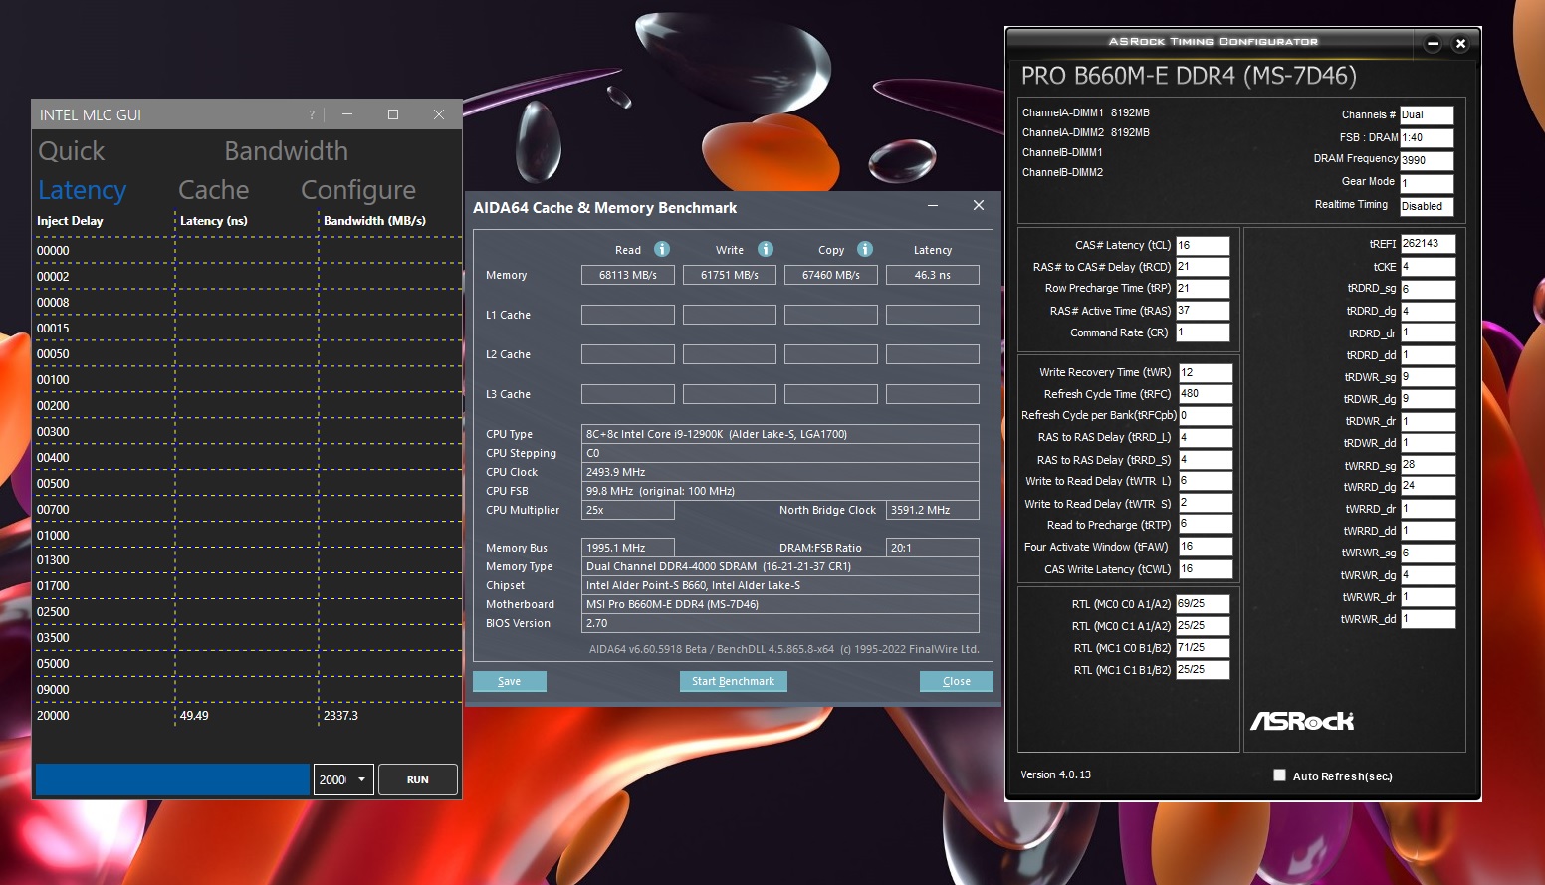Minimize the Intel MLC GUI window
The width and height of the screenshot is (1545, 885).
[347, 114]
